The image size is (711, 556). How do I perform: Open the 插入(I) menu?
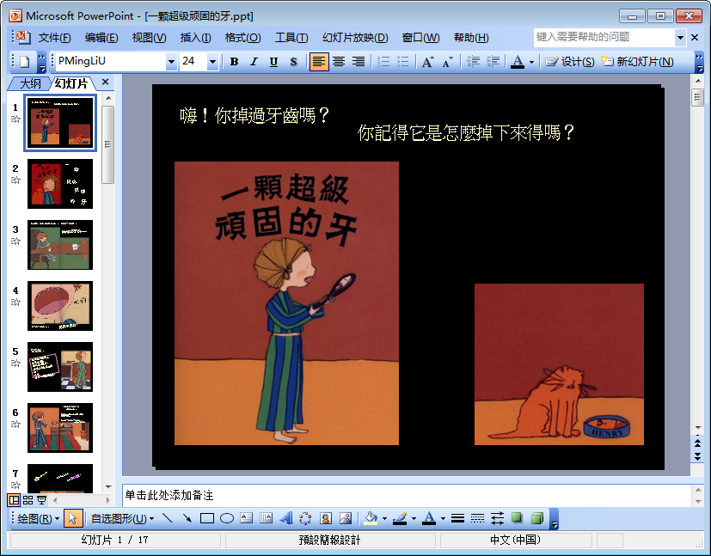coord(195,38)
